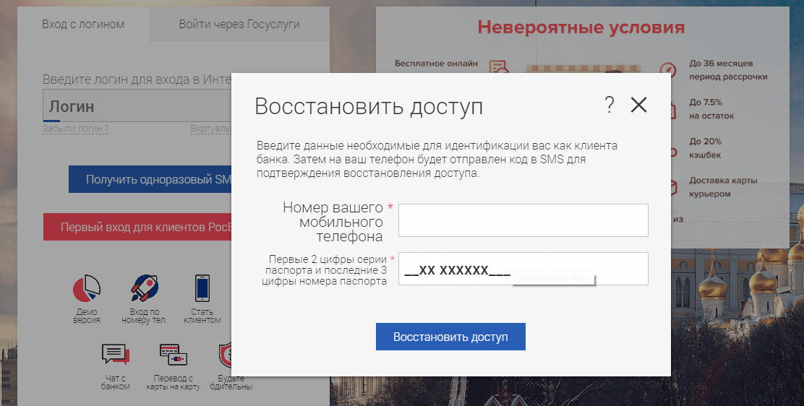
Task: Click the phone icon Стать клиентом
Action: 202,288
